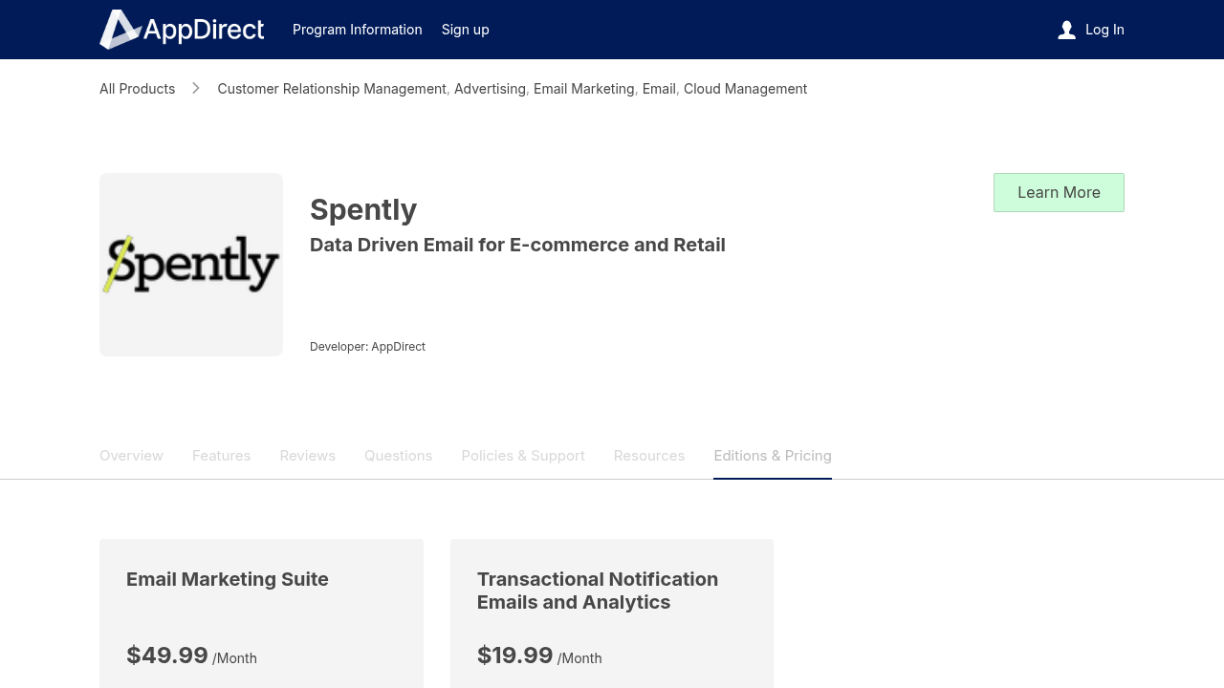Go to All Products breadcrumb
This screenshot has width=1224, height=688.
138,89
